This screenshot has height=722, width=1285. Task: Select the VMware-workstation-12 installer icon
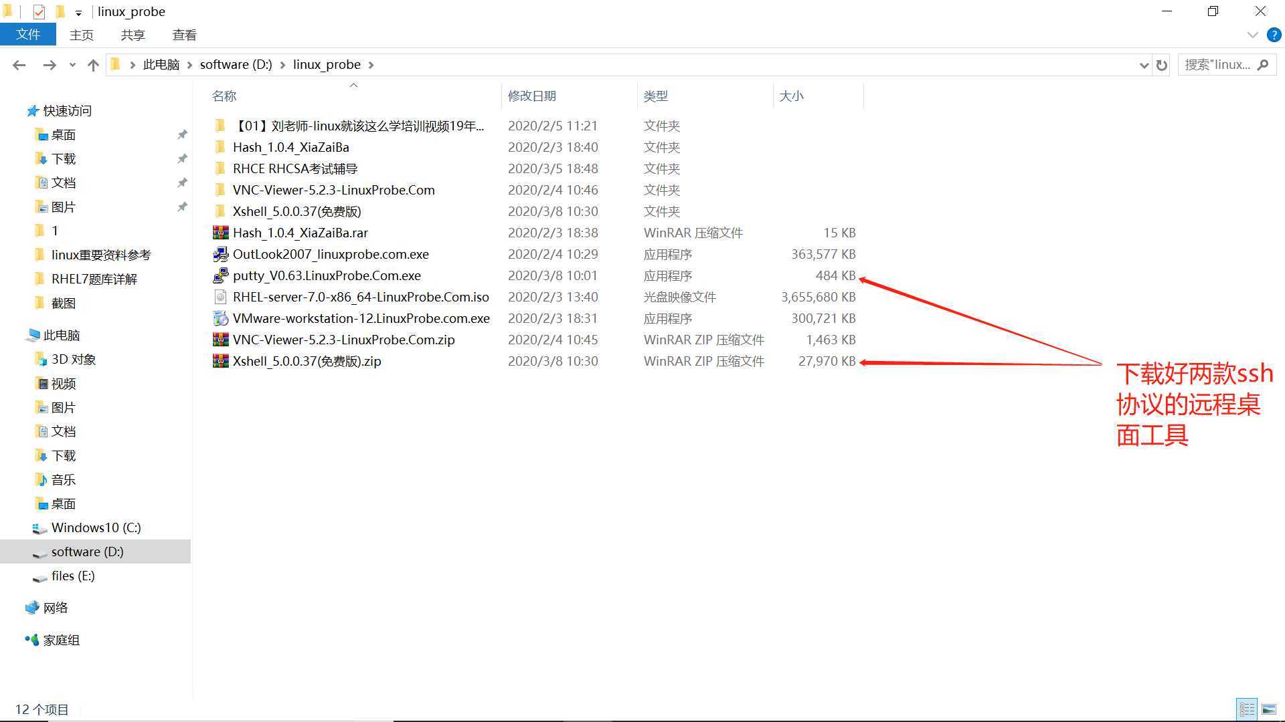click(x=220, y=318)
